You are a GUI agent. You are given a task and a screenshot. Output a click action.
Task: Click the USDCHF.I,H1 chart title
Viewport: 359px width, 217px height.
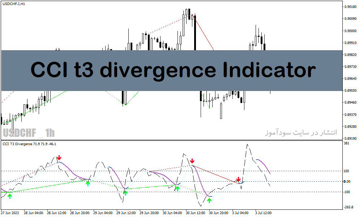click(14, 4)
